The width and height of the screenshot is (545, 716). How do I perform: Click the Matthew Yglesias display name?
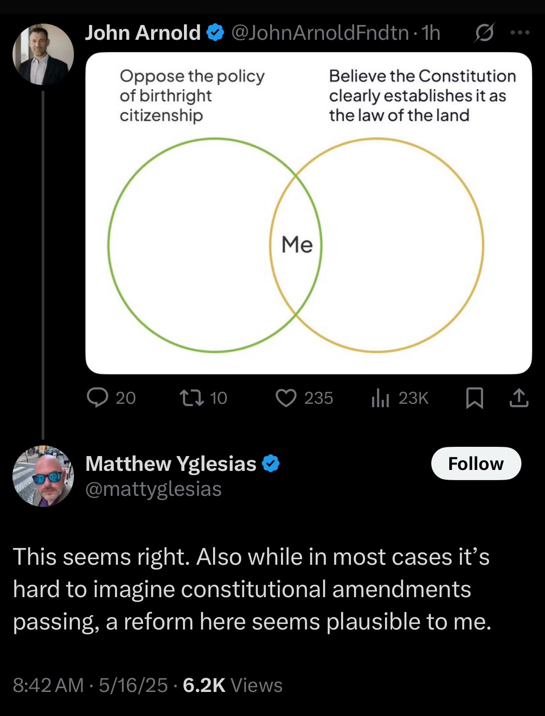coord(171,463)
